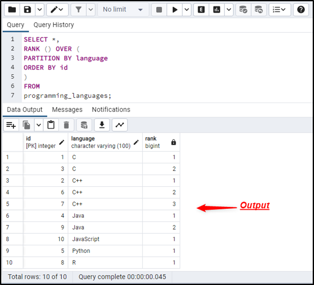Edit the language column header

click(136, 142)
